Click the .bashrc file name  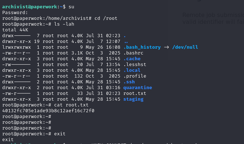133,53
